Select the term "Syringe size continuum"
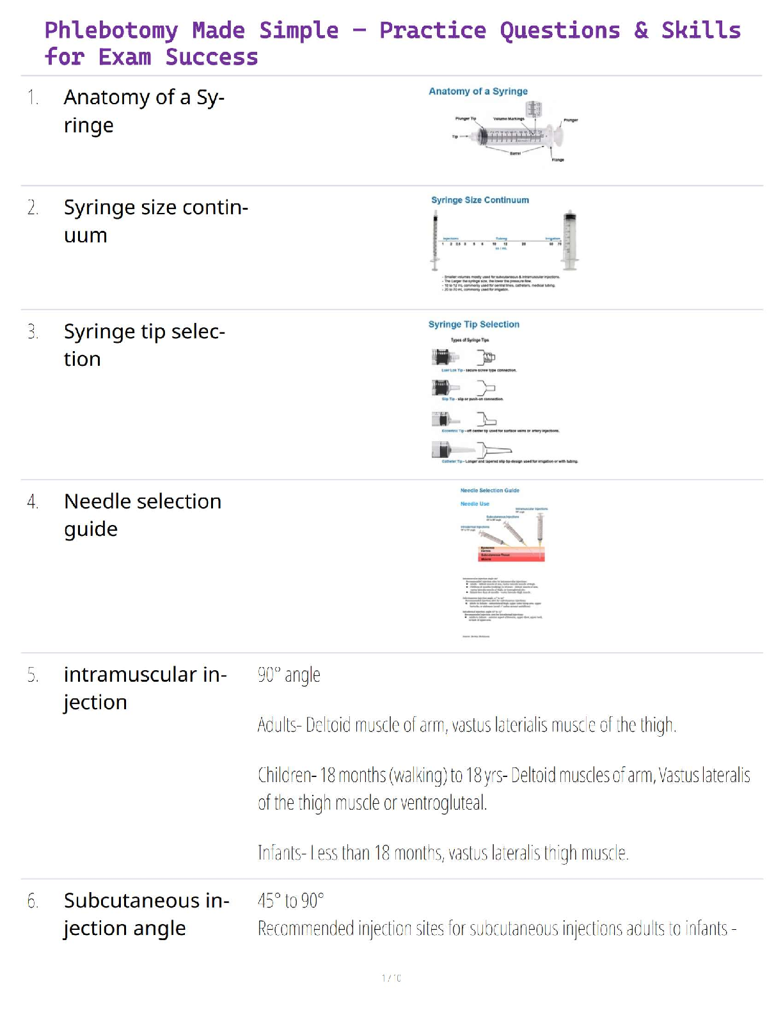 coord(155,221)
